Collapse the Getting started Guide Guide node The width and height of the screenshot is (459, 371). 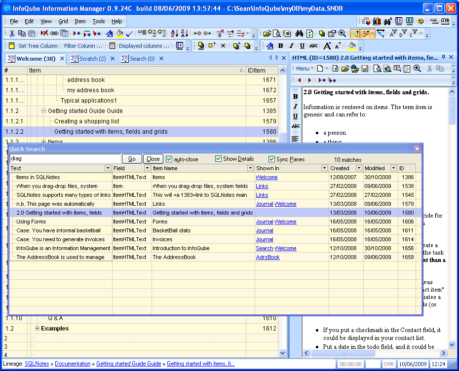click(x=43, y=111)
